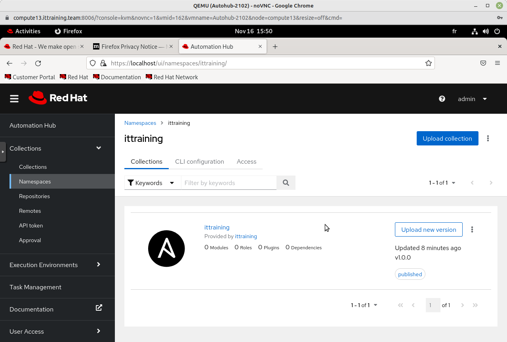Click the tracking protection shield icon
Viewport: 507px width, 342px height.
pyautogui.click(x=93, y=63)
